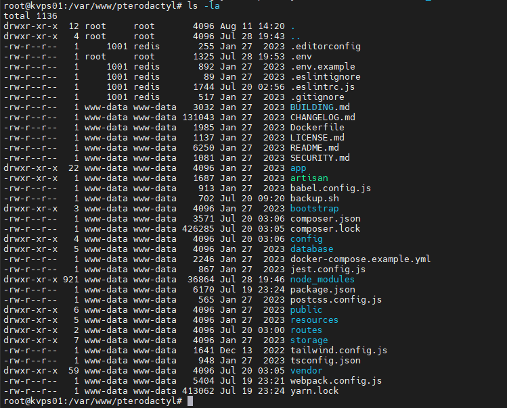Click the database directory name

pos(312,249)
